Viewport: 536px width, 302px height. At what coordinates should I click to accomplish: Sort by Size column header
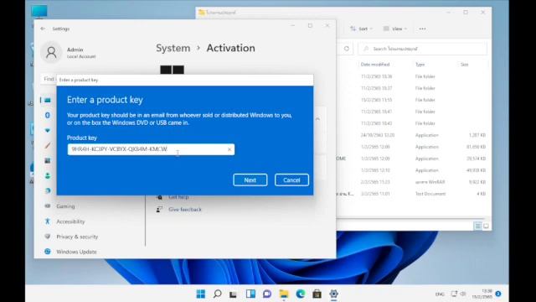464,65
